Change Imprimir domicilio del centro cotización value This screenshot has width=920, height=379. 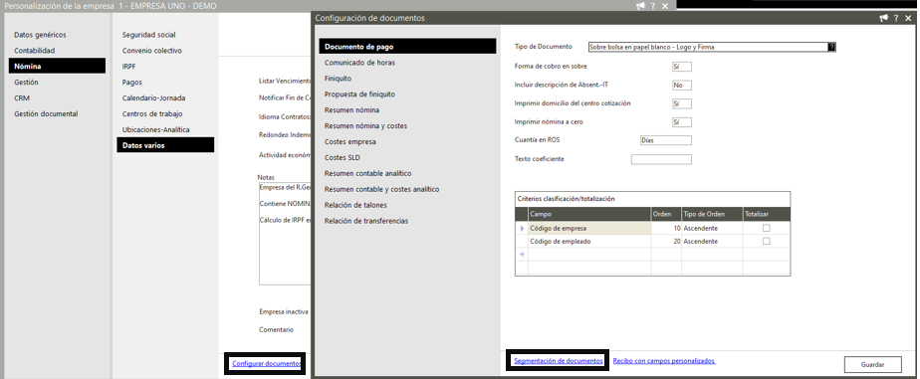(682, 103)
